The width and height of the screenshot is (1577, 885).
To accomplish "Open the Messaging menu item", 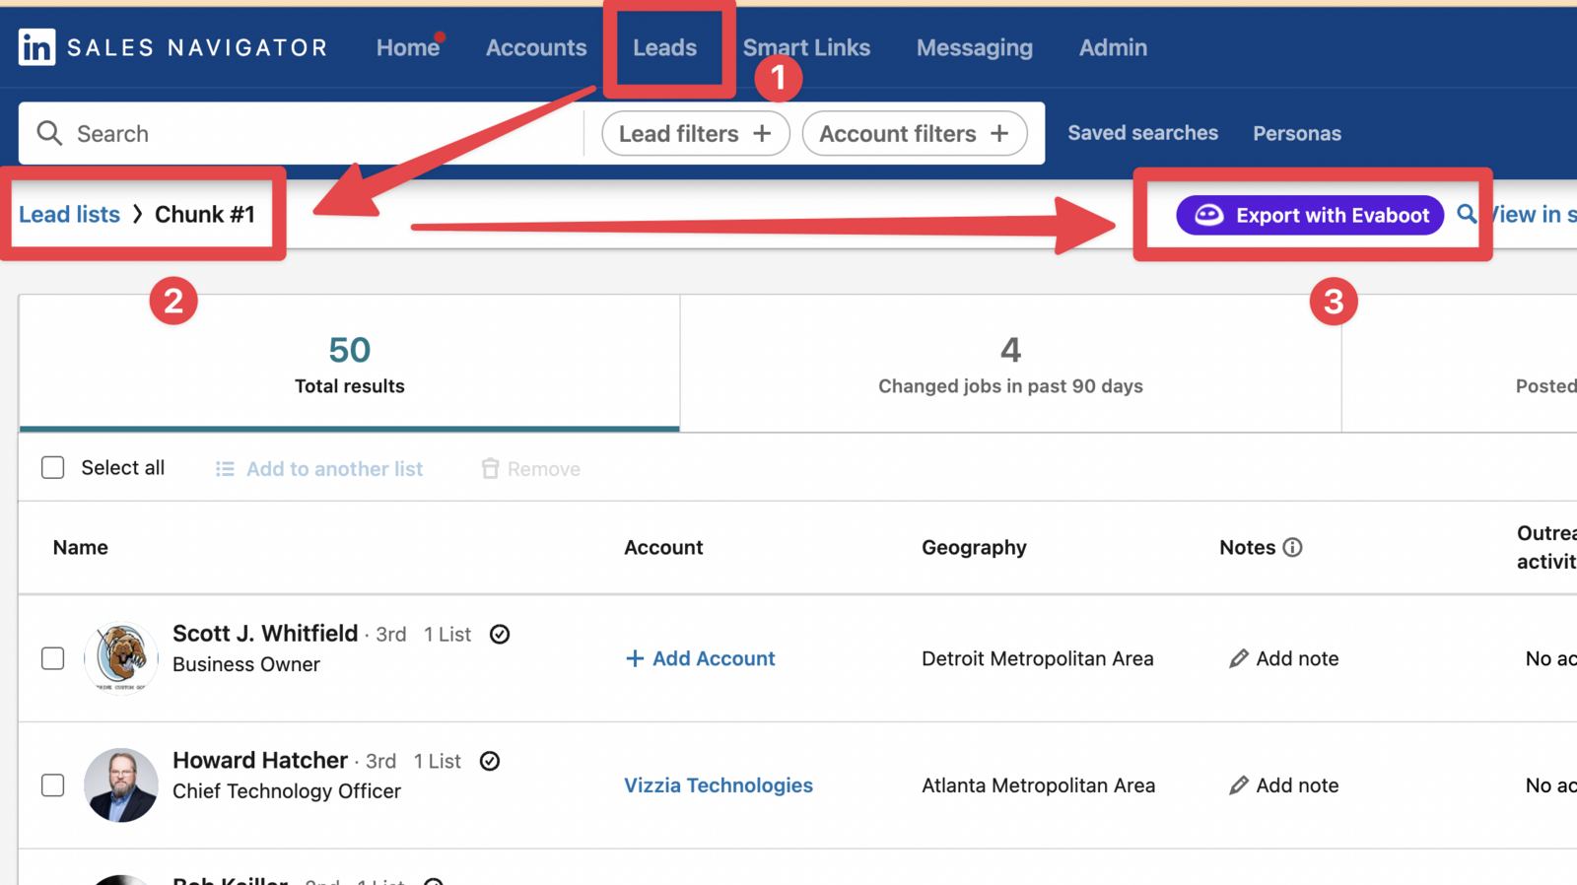I will [x=975, y=47].
